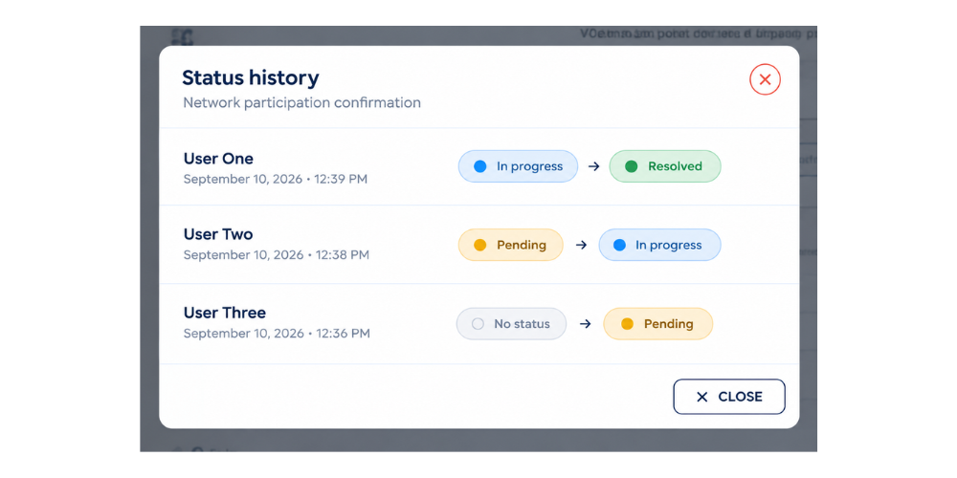Select the User Two name
The height and width of the screenshot is (478, 957).
[x=218, y=234]
